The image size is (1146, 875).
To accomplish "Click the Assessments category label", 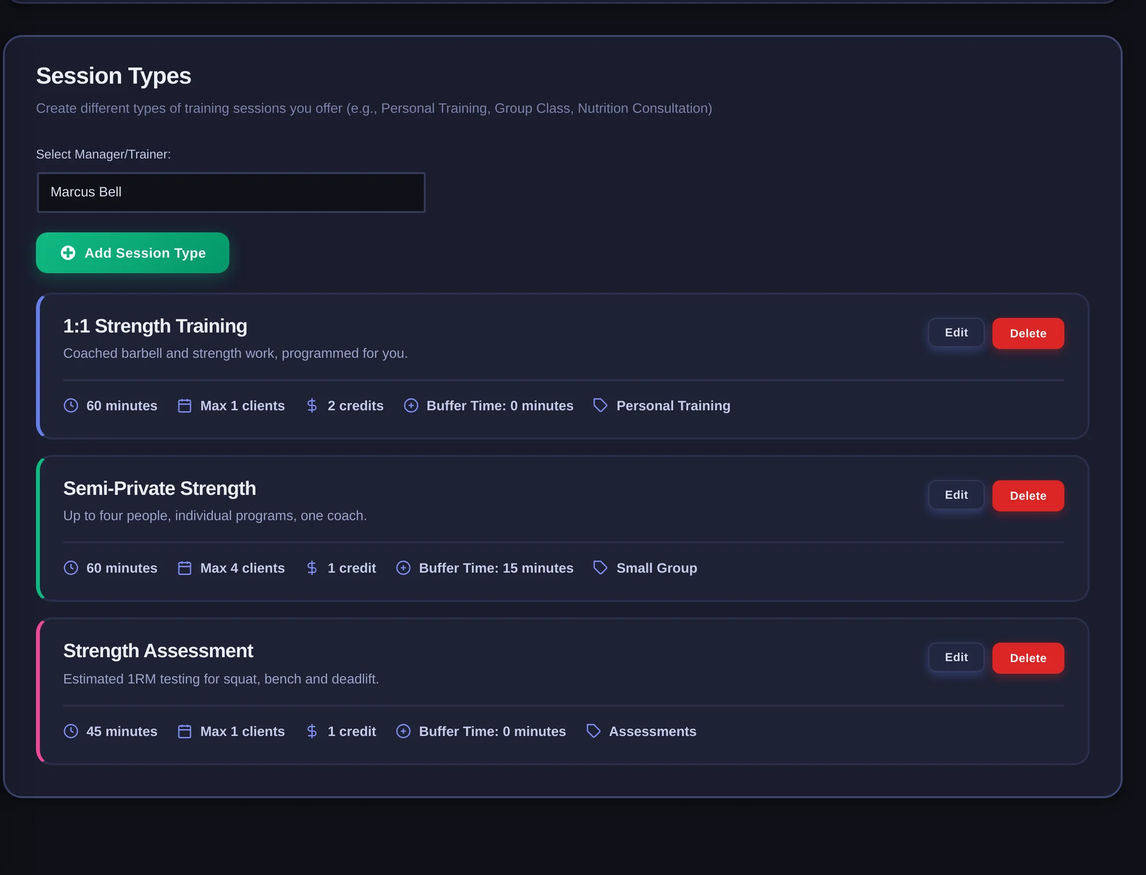I will (x=653, y=731).
